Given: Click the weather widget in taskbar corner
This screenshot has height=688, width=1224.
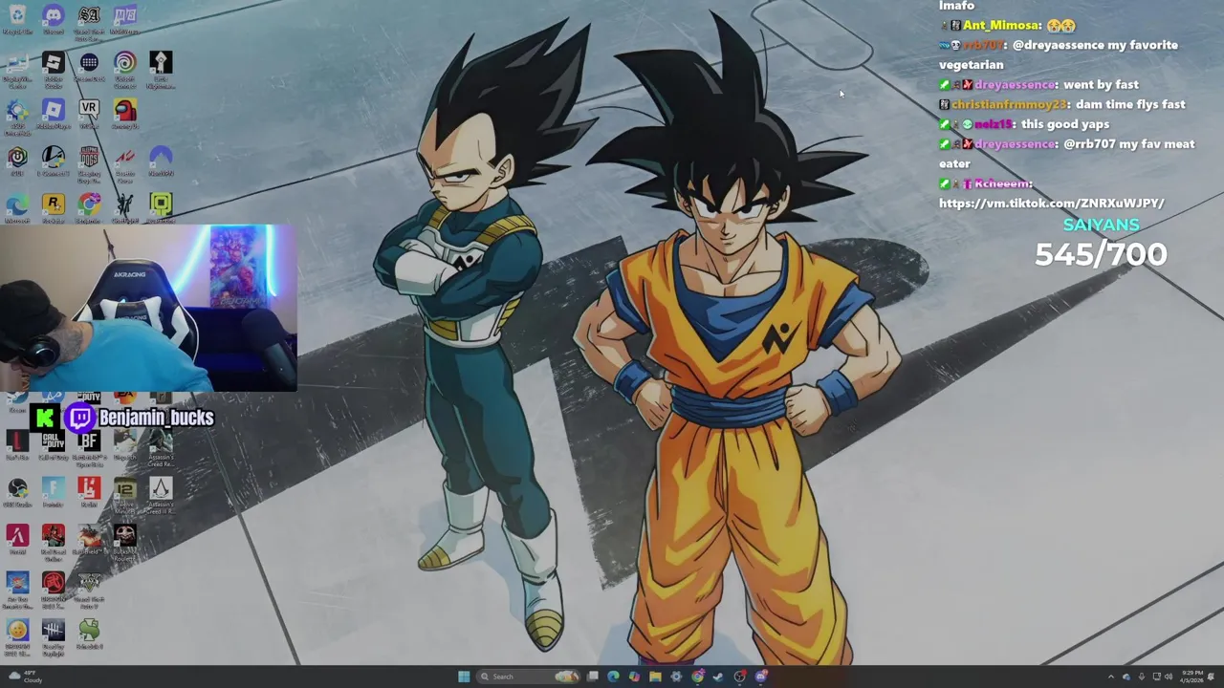Looking at the screenshot, I should tap(24, 677).
